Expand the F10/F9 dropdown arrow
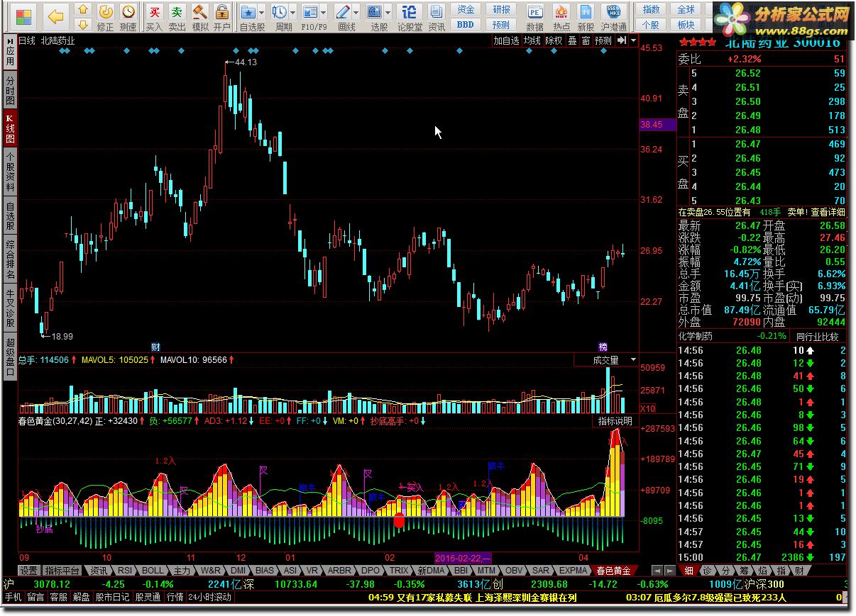This screenshot has height=616, width=856. coord(323,13)
